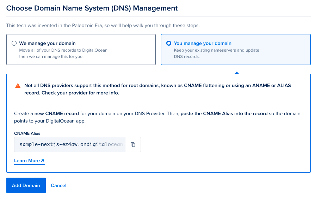The image size is (316, 198).
Task: Click the orange warning triangle icon
Action: (x=18, y=86)
